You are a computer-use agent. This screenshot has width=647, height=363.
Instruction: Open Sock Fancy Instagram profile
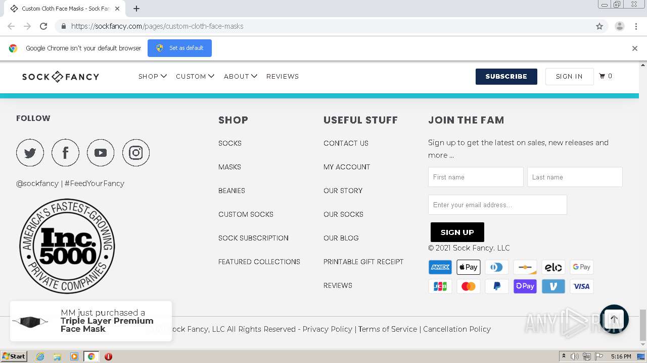pyautogui.click(x=136, y=153)
